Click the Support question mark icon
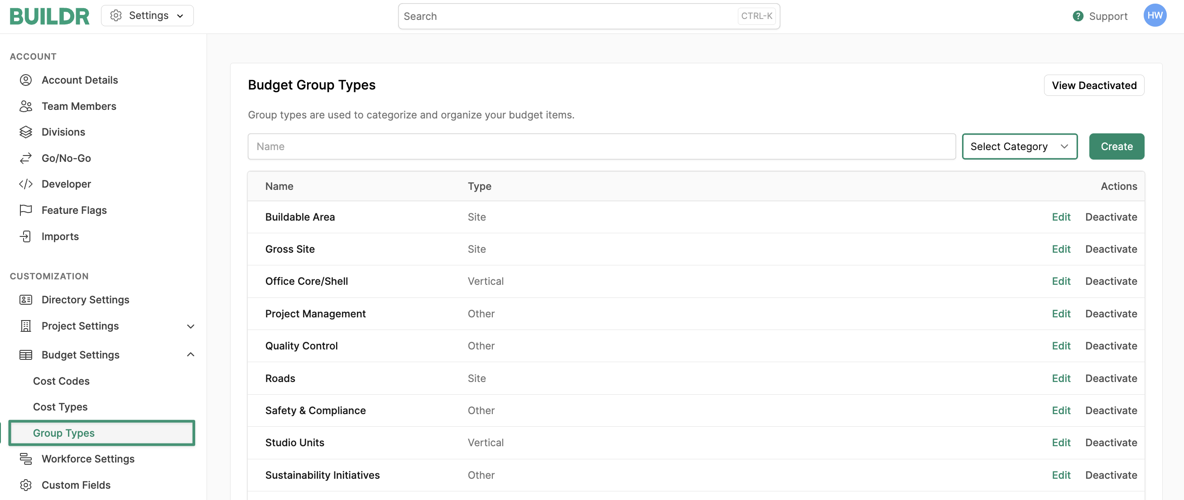Viewport: 1184px width, 500px height. (x=1078, y=17)
